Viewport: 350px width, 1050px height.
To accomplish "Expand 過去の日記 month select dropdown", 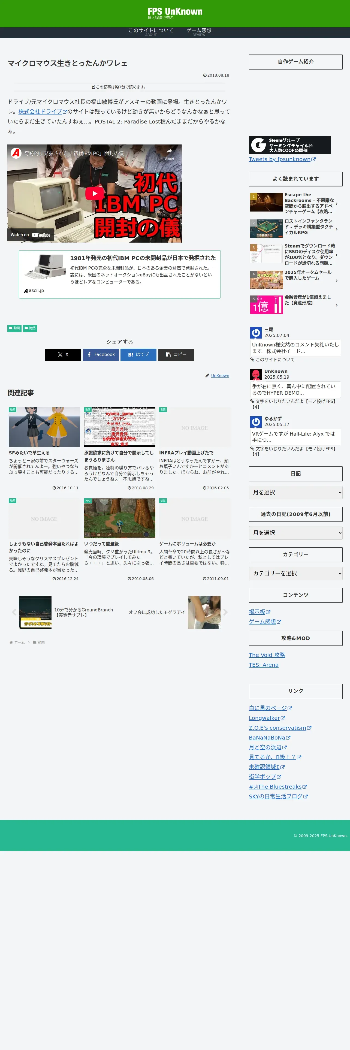I will pyautogui.click(x=295, y=533).
